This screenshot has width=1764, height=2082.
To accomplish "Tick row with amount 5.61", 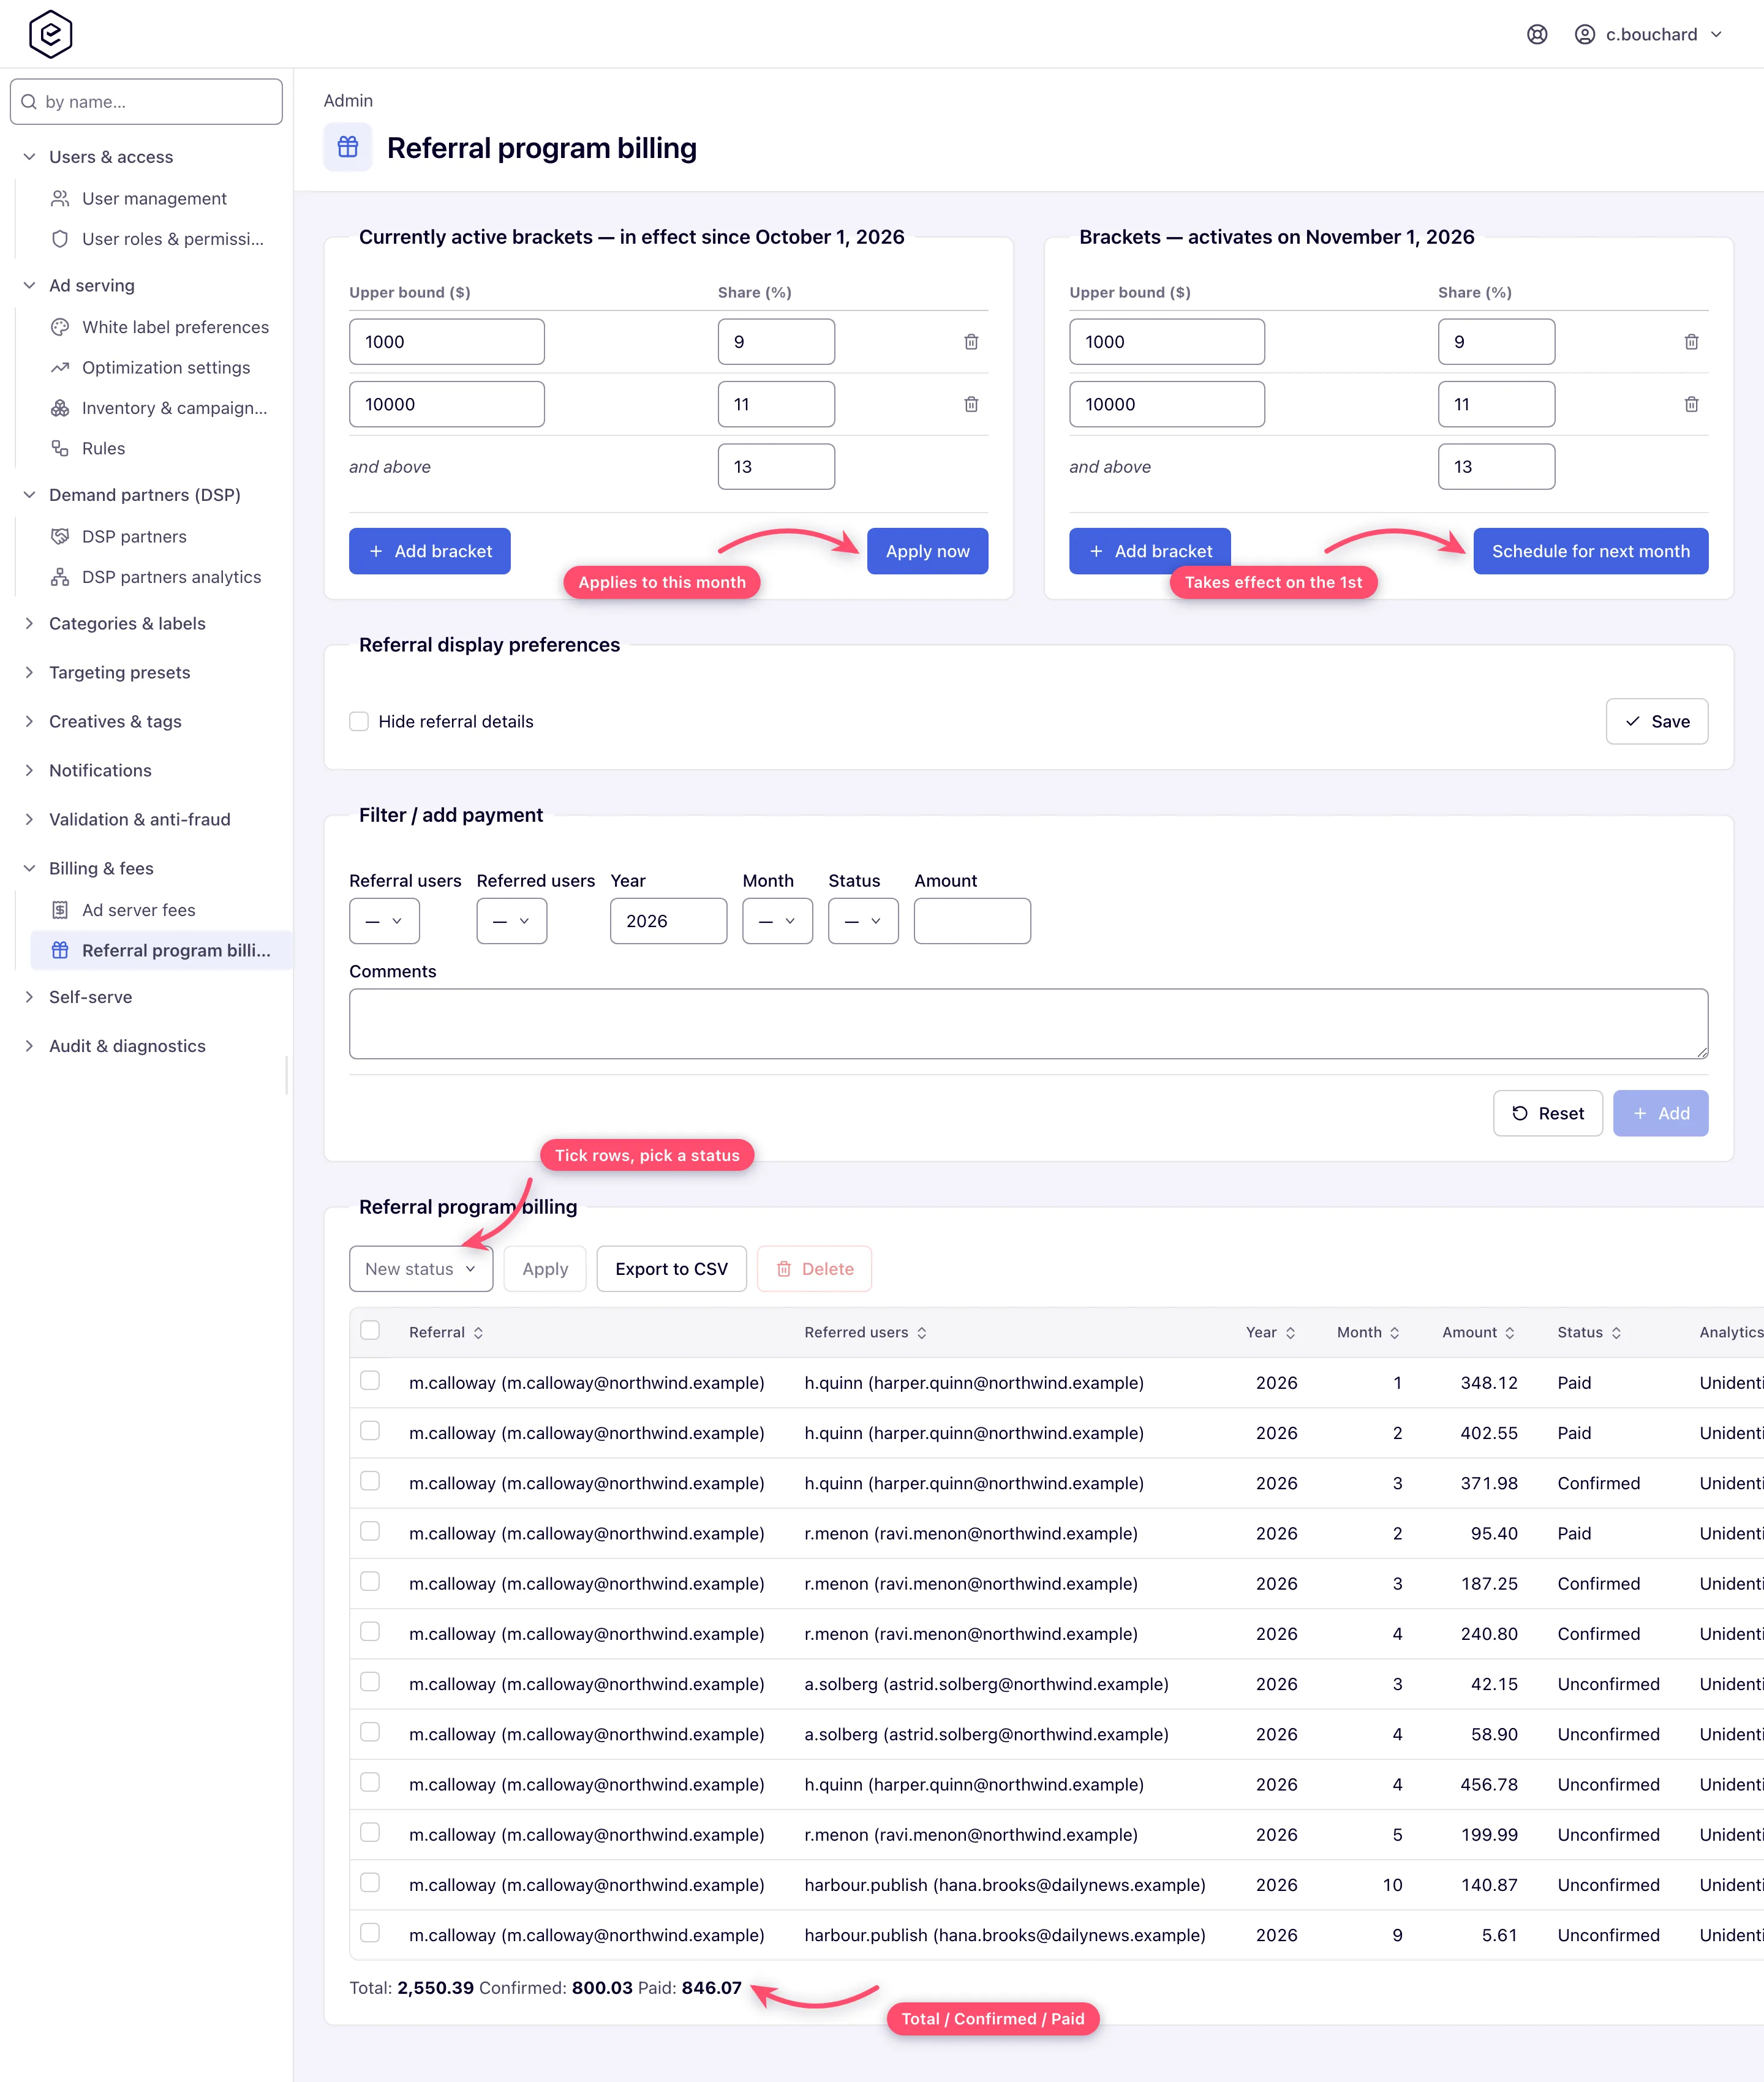I will [370, 1933].
